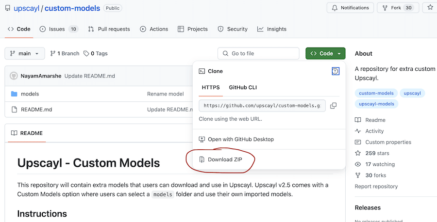This screenshot has width=437, height=222.
Task: Open the Issues tab
Action: pos(59,29)
